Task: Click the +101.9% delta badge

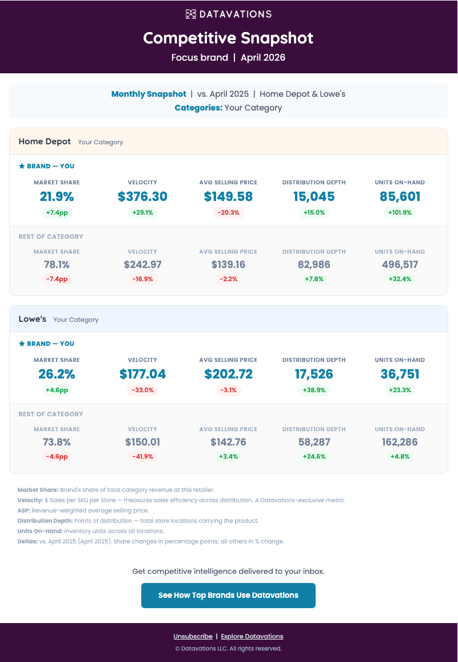Action: [400, 213]
